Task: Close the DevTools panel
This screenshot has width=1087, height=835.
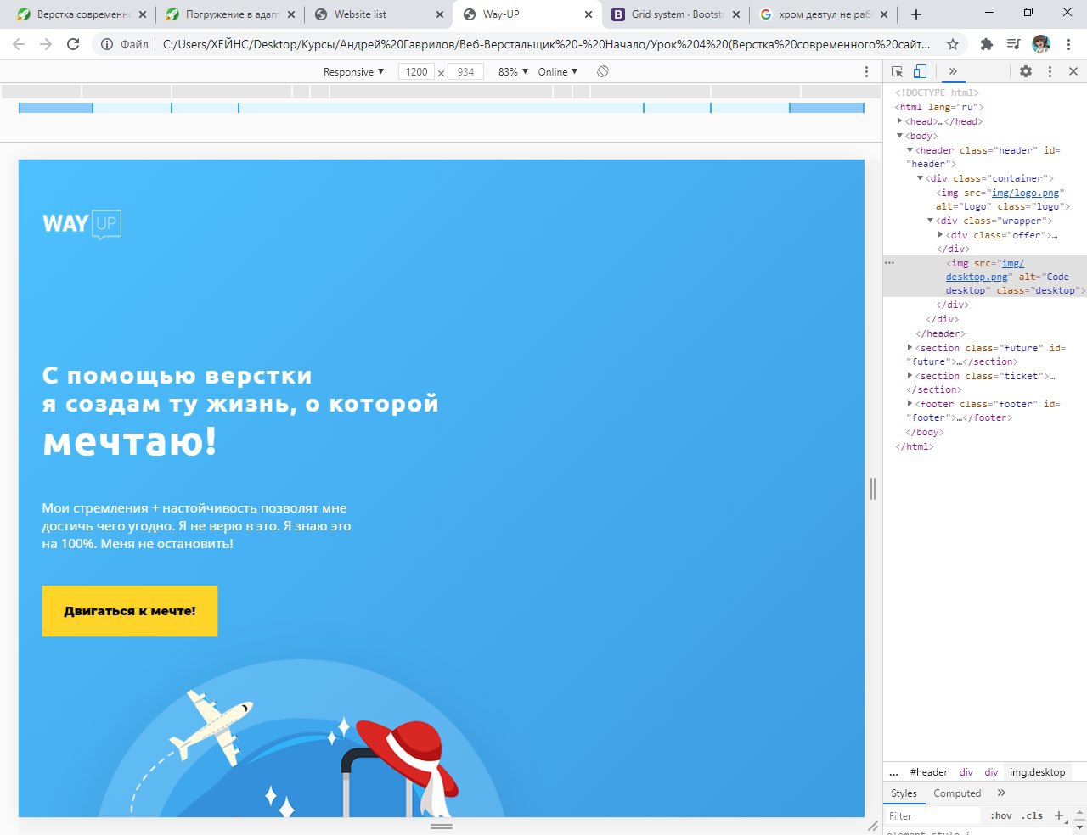Action: click(1073, 72)
